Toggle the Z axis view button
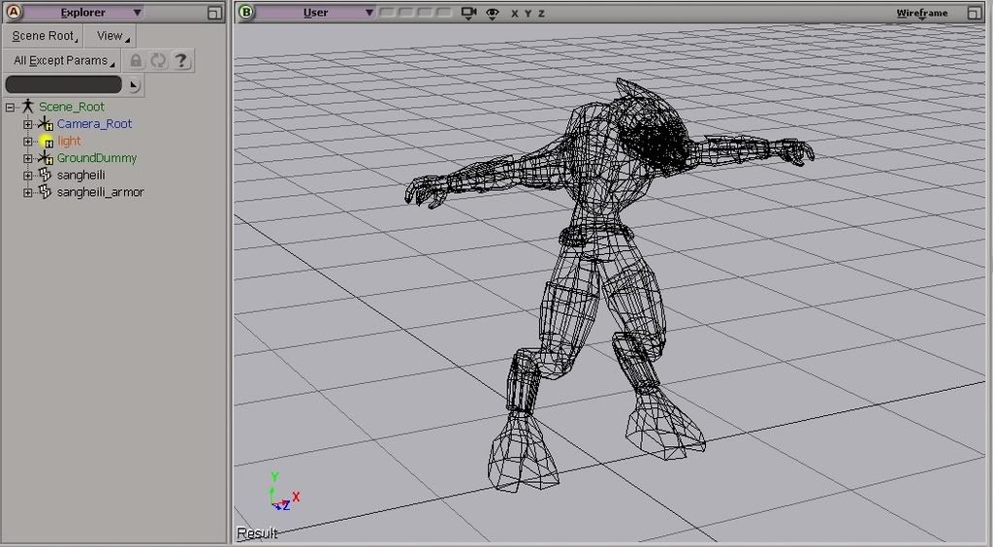The height and width of the screenshot is (547, 993). pyautogui.click(x=541, y=14)
